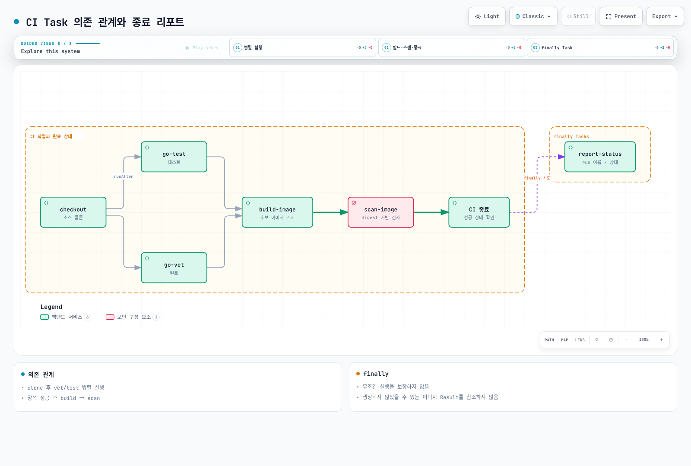Toggle PATH mode in canvas toolbar

[x=549, y=340]
